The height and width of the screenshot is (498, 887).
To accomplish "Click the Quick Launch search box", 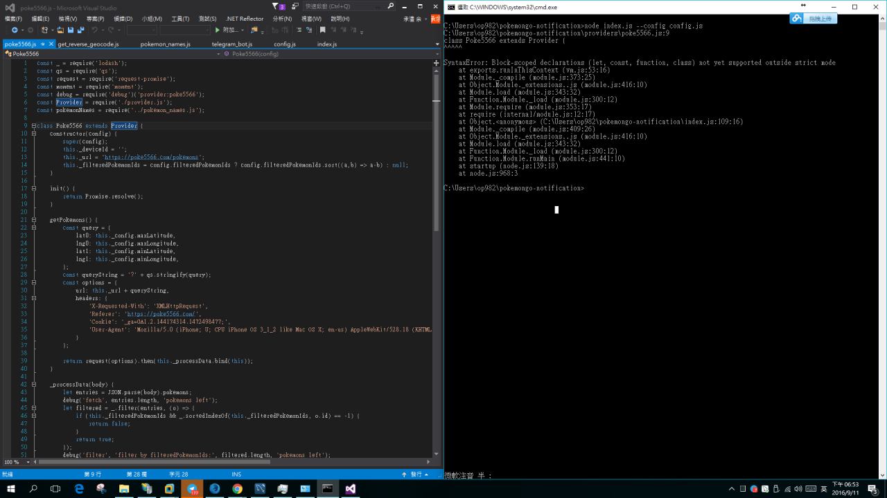I will pos(343,6).
